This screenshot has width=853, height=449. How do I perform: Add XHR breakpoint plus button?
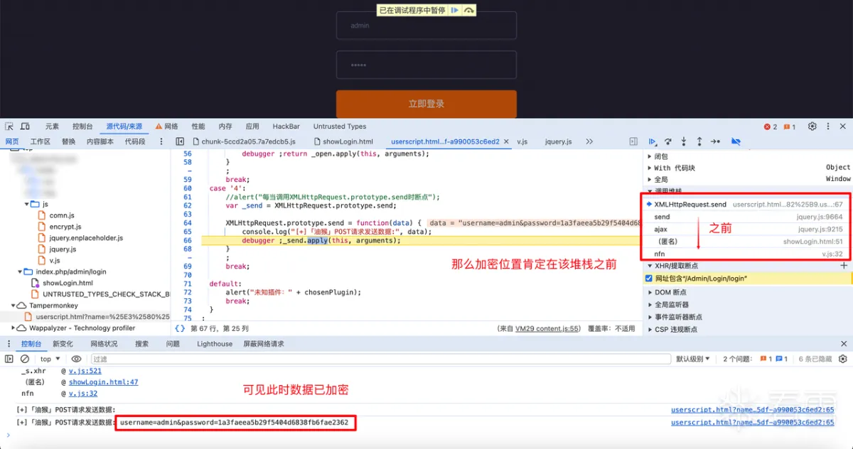[x=844, y=266]
